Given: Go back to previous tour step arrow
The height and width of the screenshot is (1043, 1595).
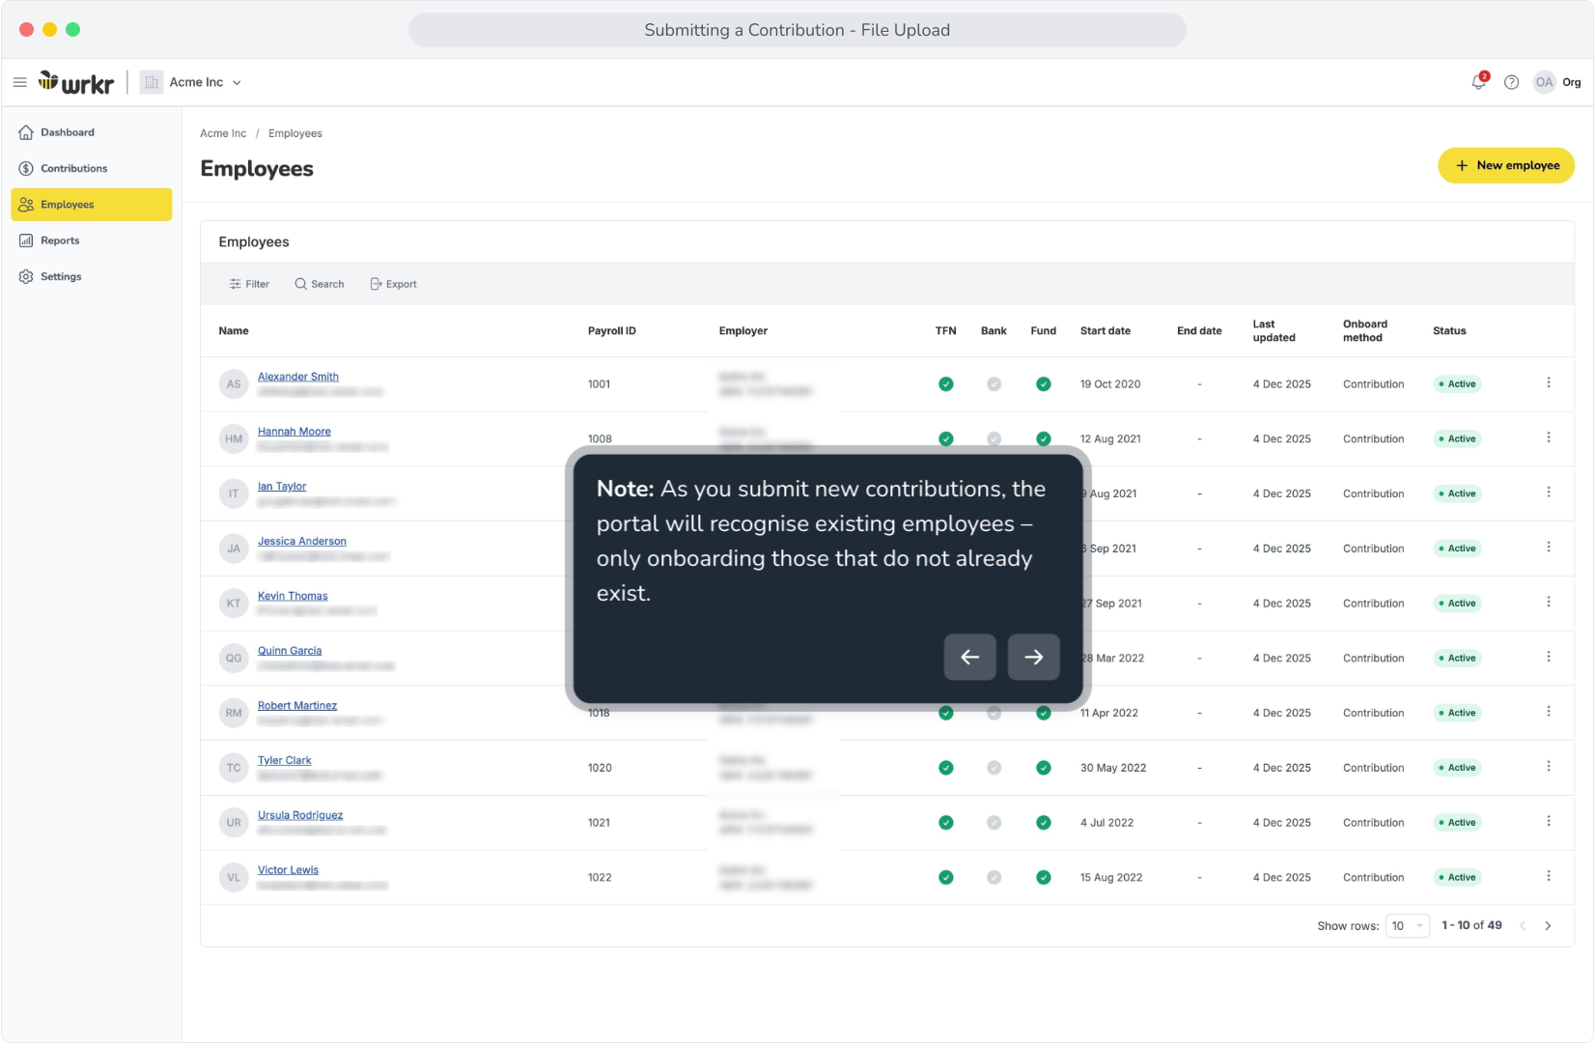Looking at the screenshot, I should coord(970,657).
